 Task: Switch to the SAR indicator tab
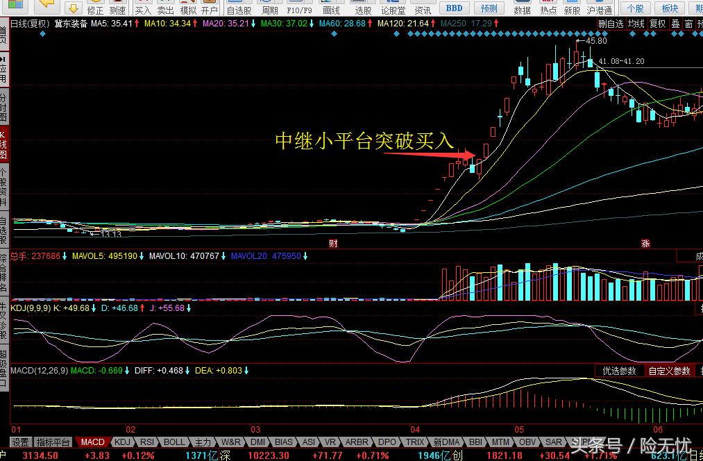[x=553, y=442]
